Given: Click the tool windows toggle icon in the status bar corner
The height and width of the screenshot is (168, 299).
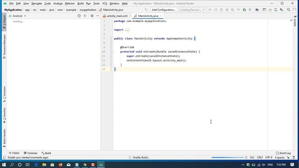Looking at the screenshot, I should pos(4,158).
